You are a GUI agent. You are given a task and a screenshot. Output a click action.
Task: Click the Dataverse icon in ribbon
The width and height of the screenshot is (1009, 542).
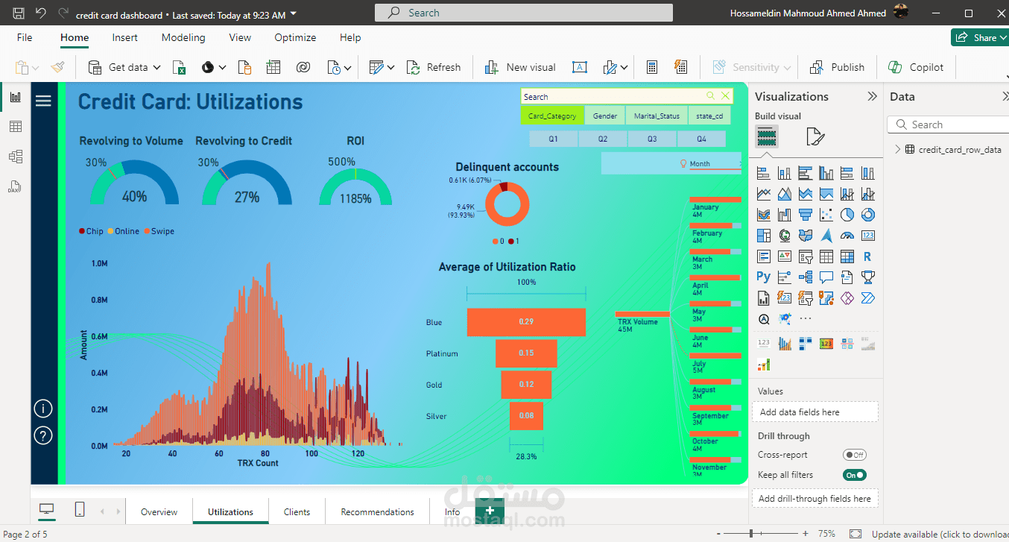(303, 67)
